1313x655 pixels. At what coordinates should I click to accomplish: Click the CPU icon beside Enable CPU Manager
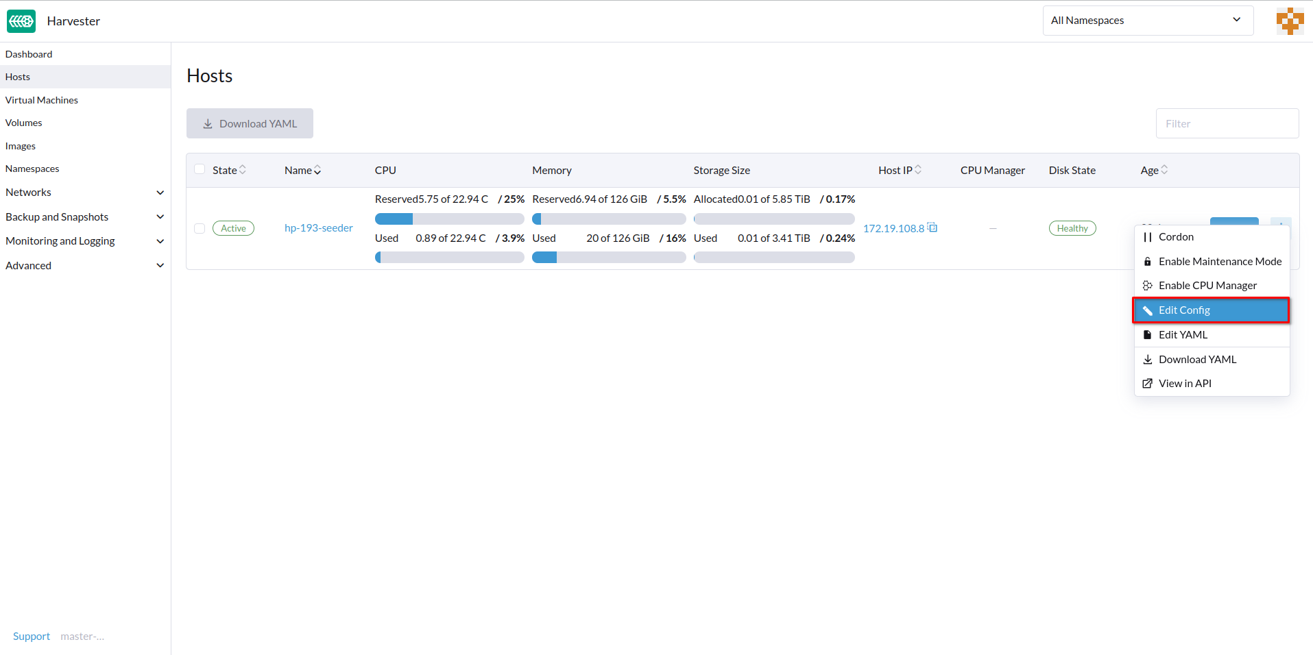(x=1148, y=285)
